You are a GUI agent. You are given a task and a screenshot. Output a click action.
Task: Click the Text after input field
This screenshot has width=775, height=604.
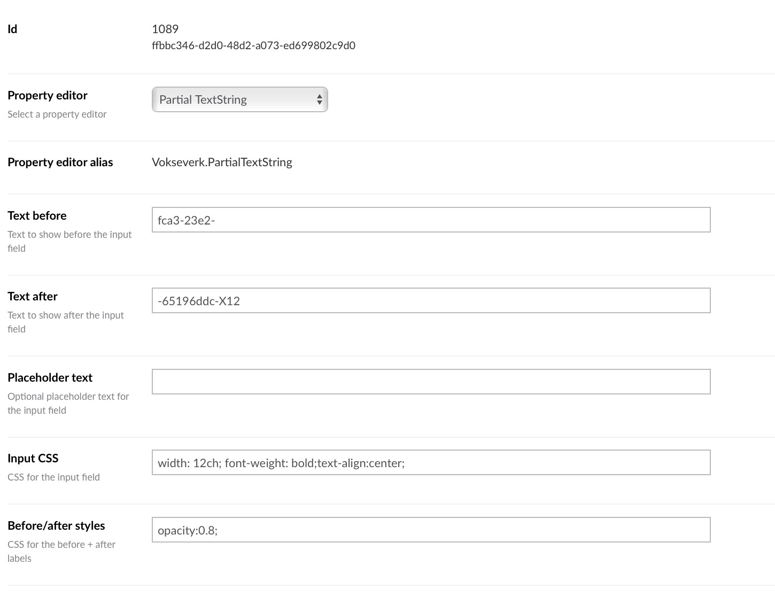tap(431, 300)
